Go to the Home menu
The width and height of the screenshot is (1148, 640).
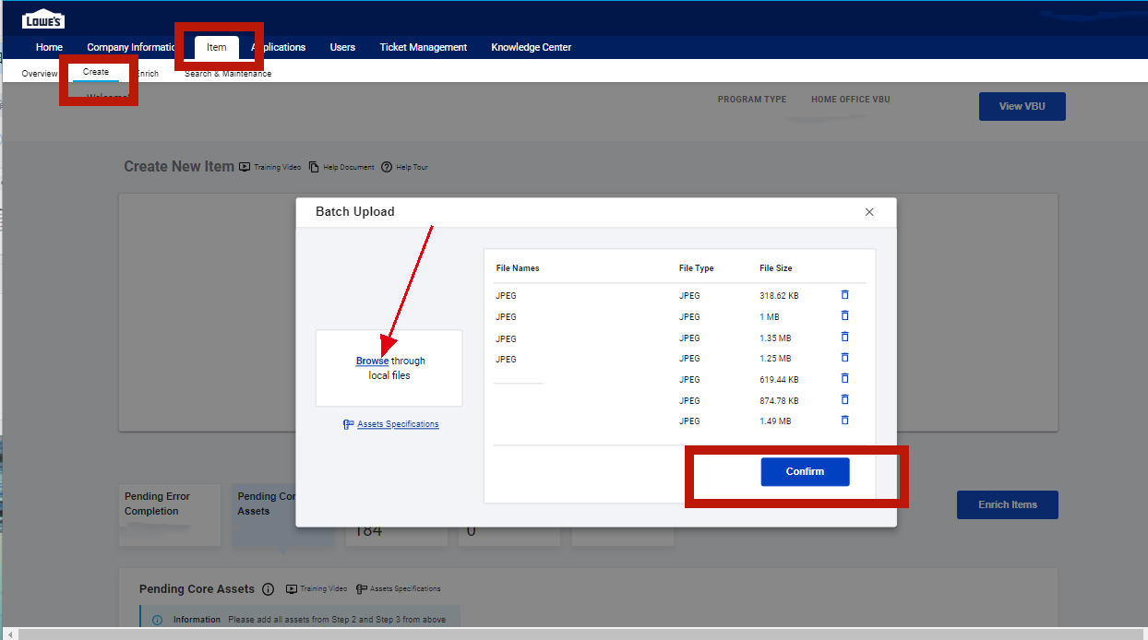[x=49, y=47]
